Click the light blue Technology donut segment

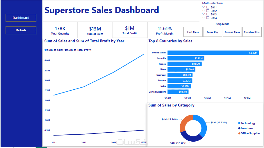(x=203, y=124)
